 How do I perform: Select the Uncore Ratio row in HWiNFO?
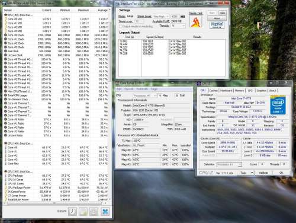point(56,135)
